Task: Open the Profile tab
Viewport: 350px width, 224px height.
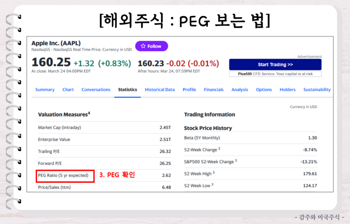Action: 189,90
